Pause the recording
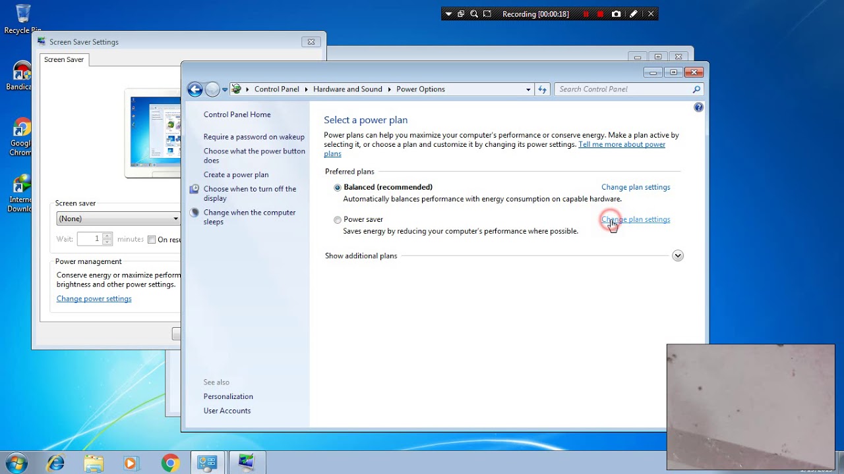This screenshot has height=474, width=844. pos(586,14)
